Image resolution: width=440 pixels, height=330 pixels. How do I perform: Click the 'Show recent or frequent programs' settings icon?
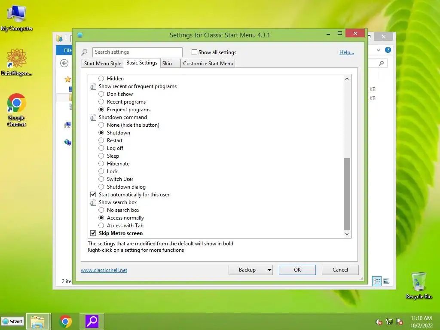pyautogui.click(x=93, y=86)
